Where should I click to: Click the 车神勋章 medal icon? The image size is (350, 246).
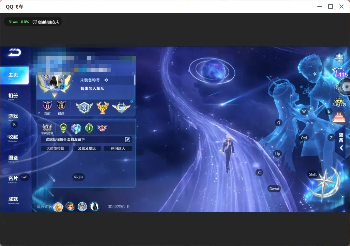pyautogui.click(x=47, y=129)
